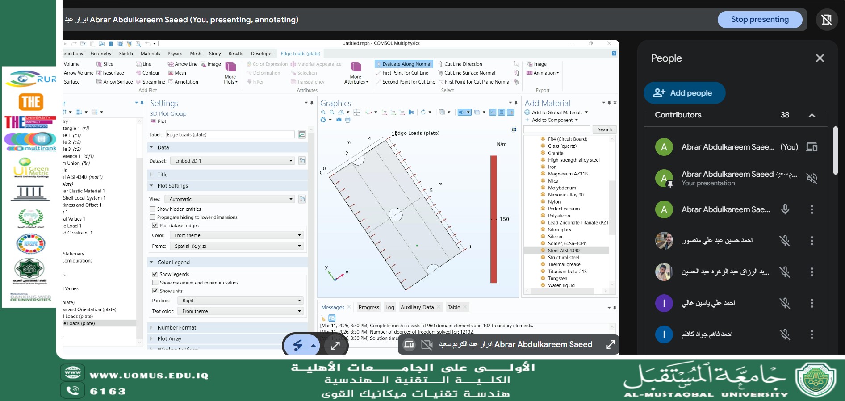Screen dimensions: 845x401
Task: Open the More Plots menu icon
Action: tap(230, 68)
